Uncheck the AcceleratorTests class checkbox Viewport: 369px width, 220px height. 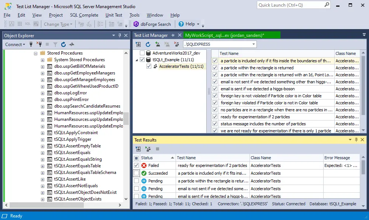coord(149,66)
